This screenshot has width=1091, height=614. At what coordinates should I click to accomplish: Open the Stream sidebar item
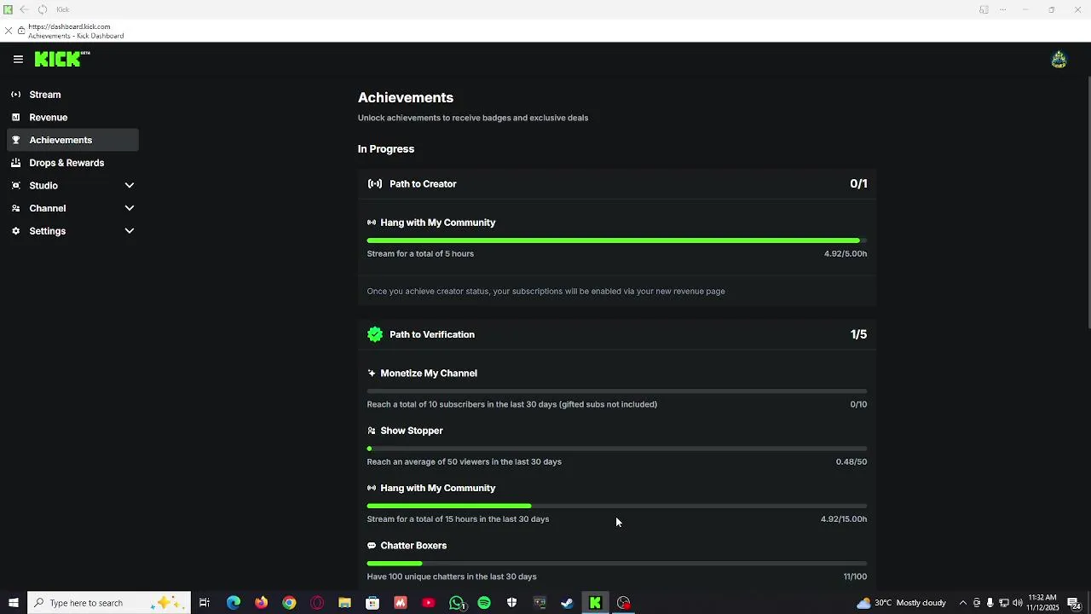click(x=72, y=95)
